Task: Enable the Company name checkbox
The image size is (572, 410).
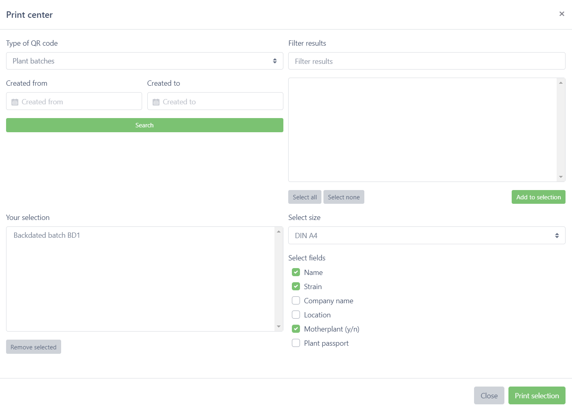Action: 296,301
